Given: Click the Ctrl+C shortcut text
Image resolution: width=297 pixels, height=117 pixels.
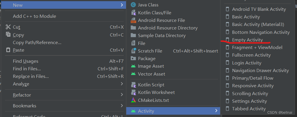Looking at the screenshot, I should pyautogui.click(x=117, y=35).
